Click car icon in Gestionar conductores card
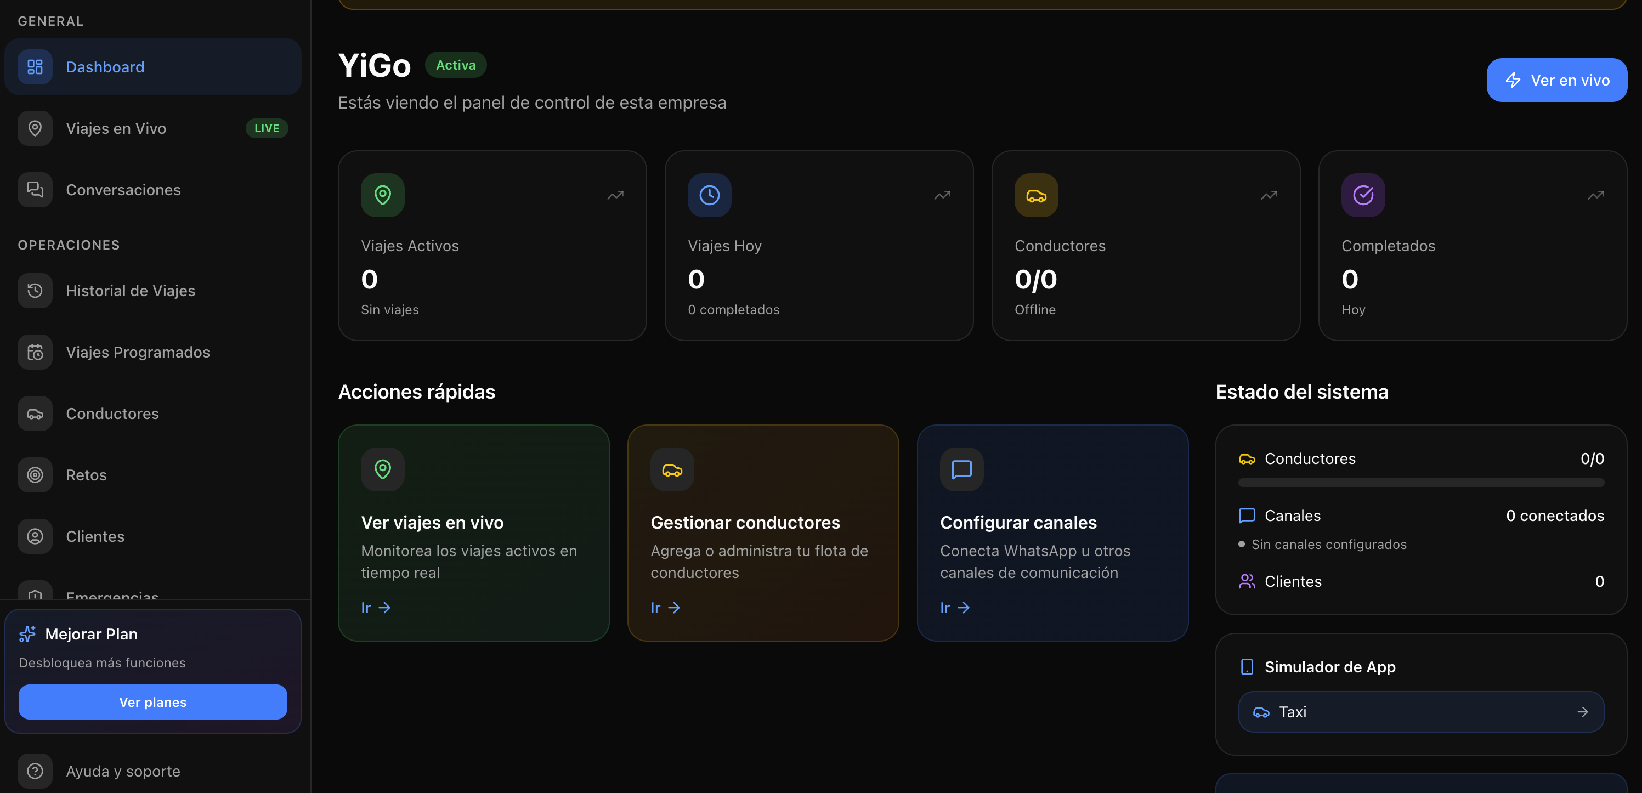 [672, 469]
